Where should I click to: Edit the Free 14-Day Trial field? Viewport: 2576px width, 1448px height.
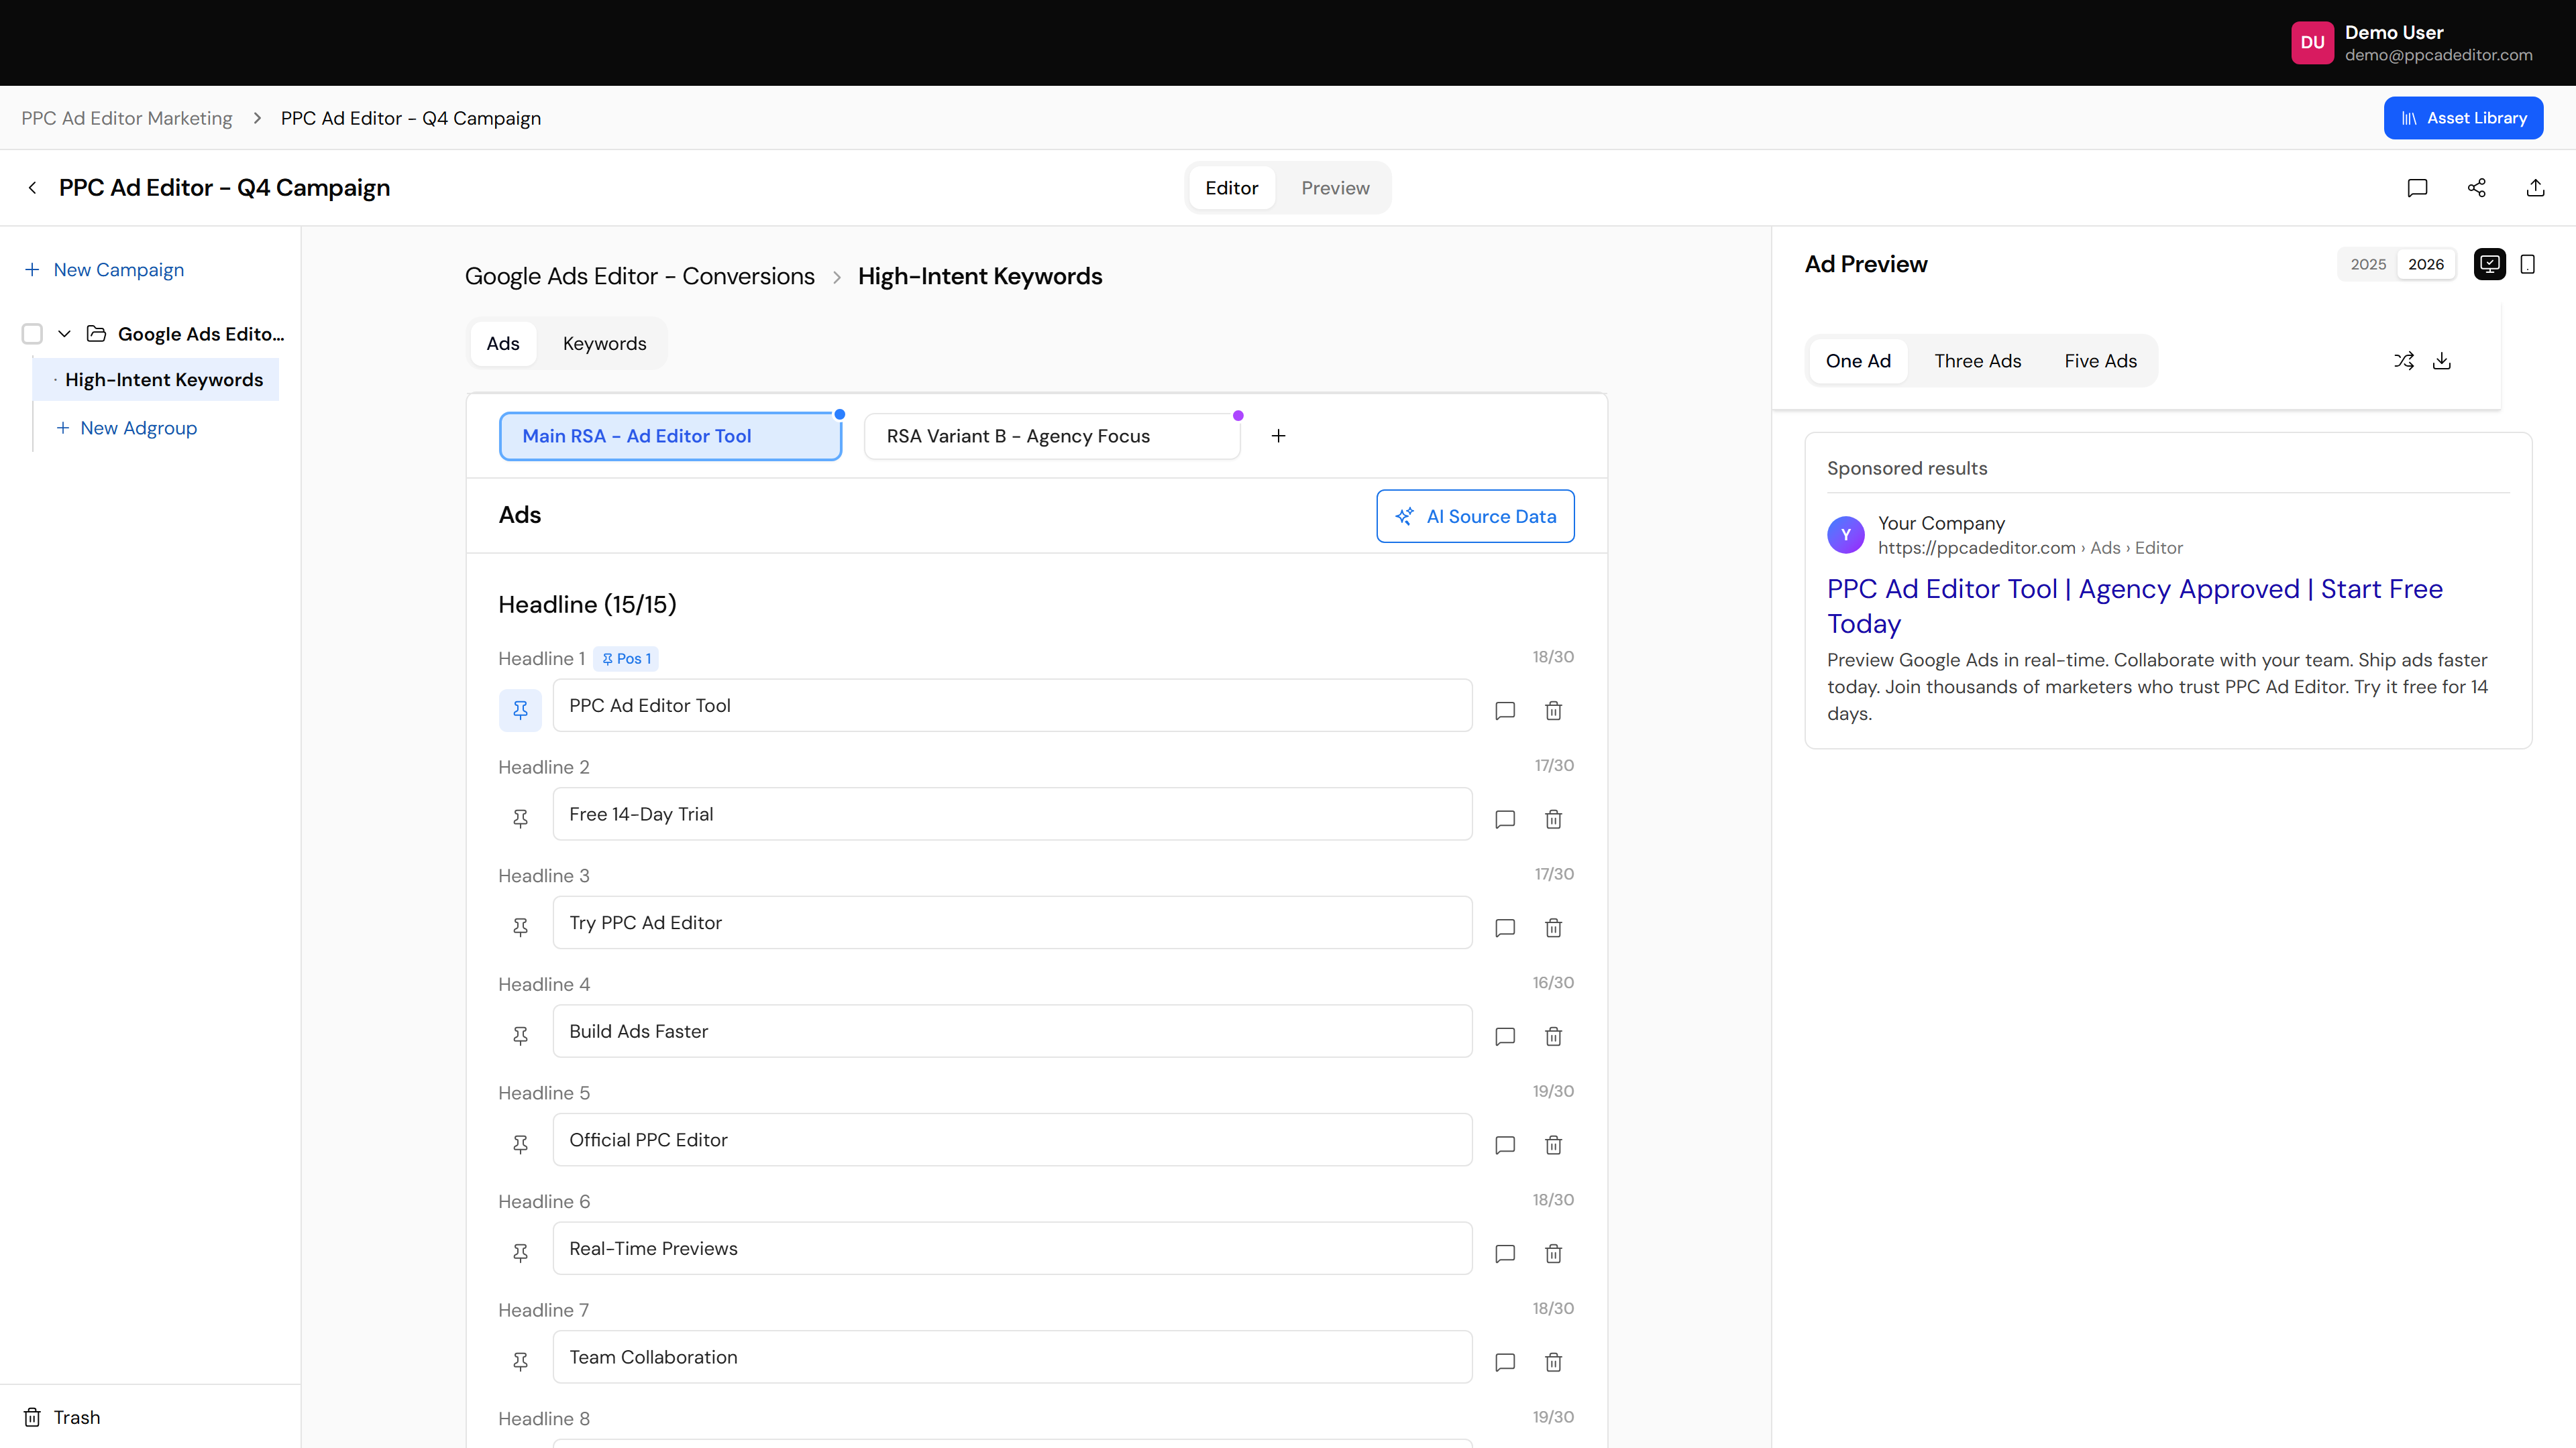coord(1012,814)
